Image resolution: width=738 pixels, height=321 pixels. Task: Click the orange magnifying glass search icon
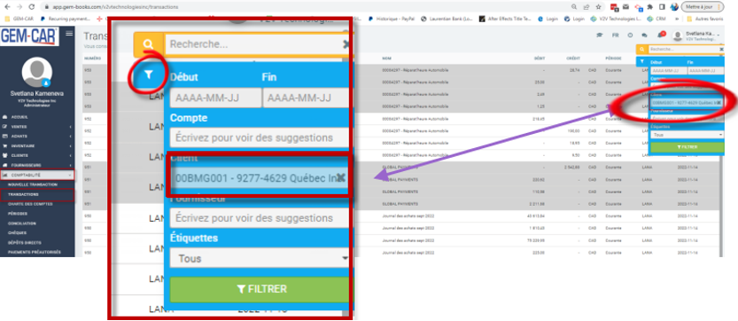[x=149, y=44]
